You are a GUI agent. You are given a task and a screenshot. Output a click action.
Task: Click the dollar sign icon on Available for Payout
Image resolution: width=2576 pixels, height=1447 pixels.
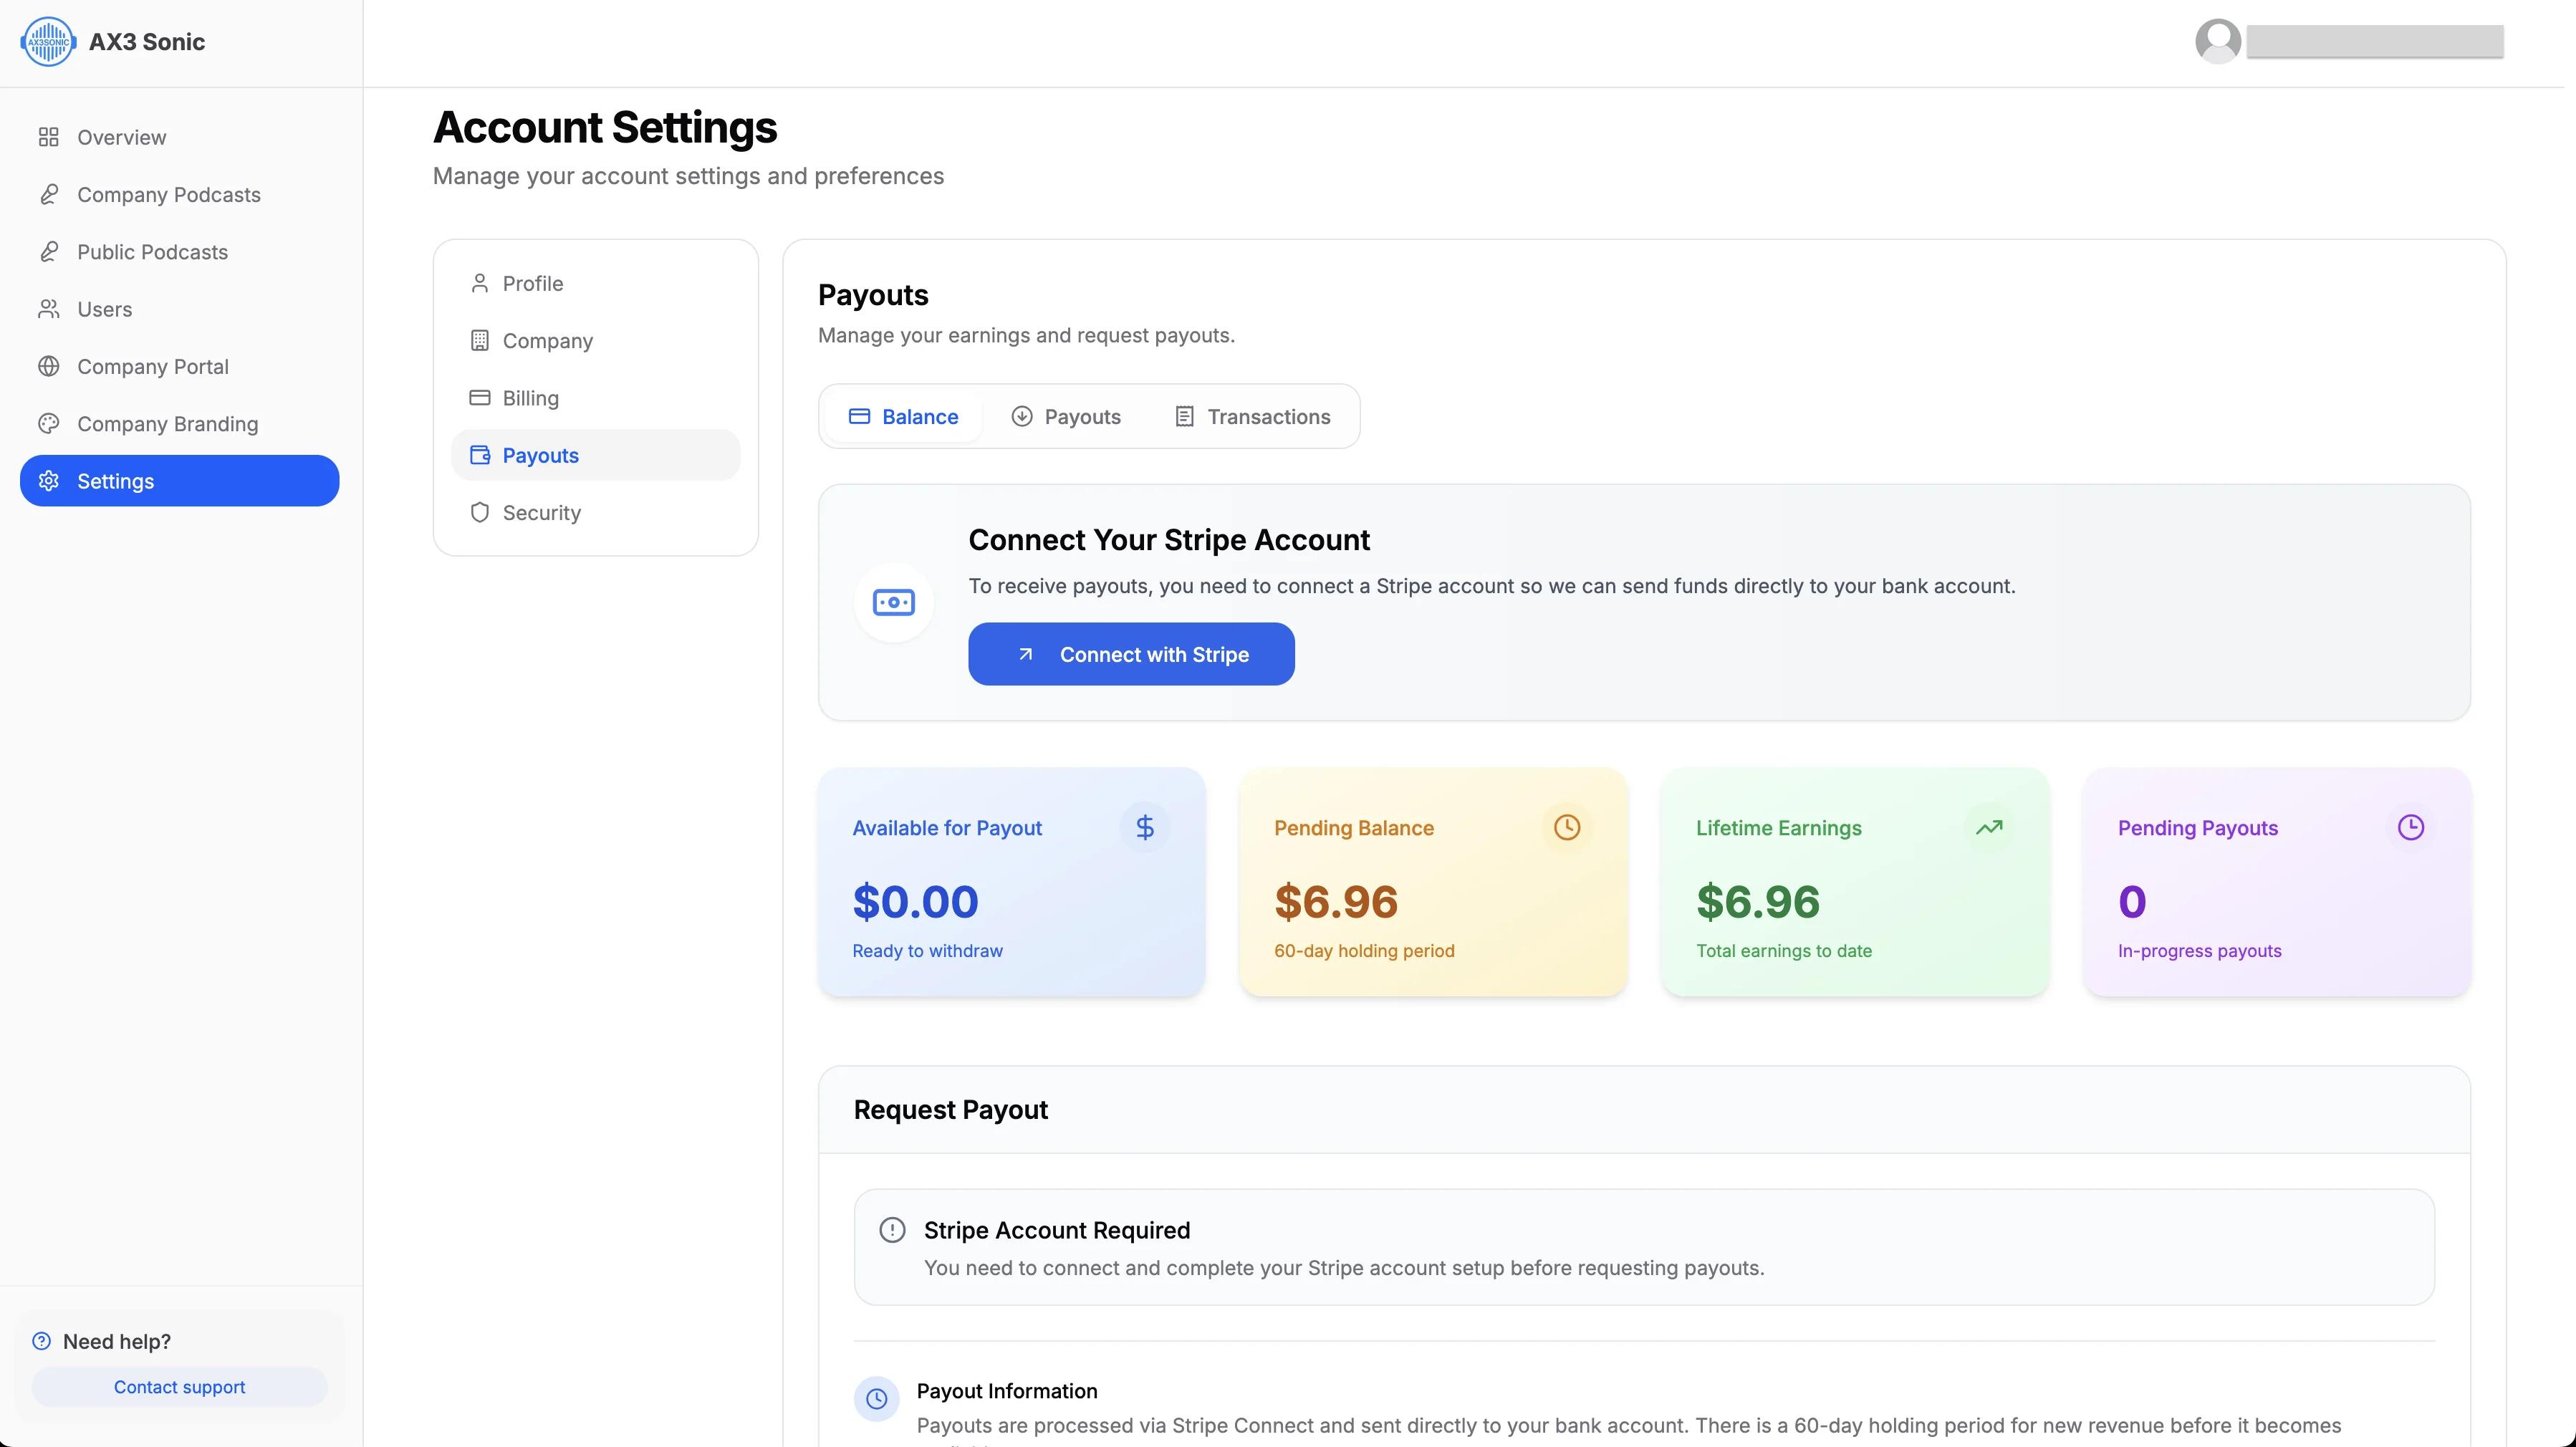click(x=1145, y=828)
